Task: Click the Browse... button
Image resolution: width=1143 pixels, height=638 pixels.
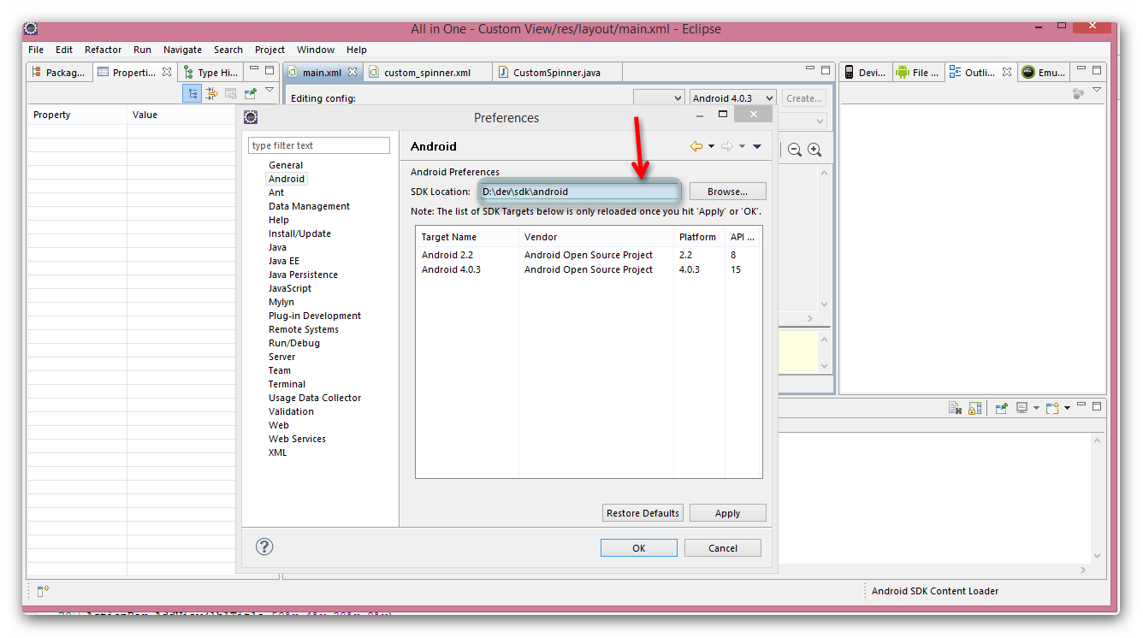Action: click(x=727, y=192)
